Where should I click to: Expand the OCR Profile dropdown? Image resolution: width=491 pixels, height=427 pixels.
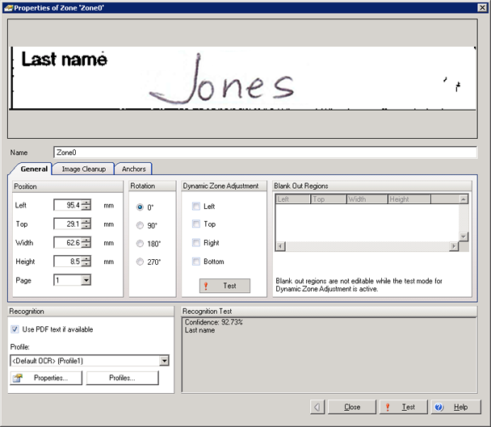pyautogui.click(x=164, y=361)
